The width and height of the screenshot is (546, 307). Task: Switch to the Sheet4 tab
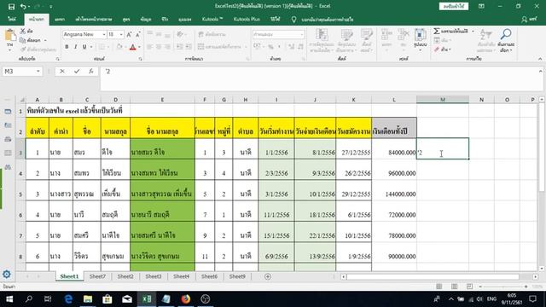pos(181,276)
